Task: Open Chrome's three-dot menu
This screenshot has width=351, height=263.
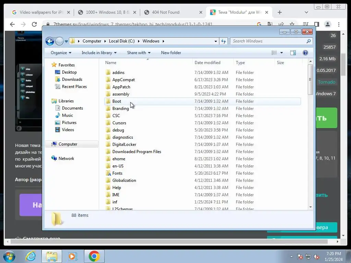Action: tap(339, 24)
